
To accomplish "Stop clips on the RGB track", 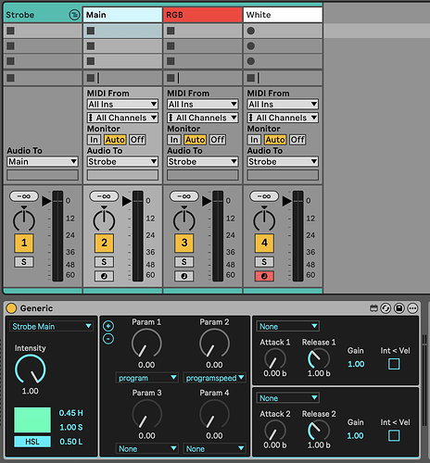I will 171,78.
